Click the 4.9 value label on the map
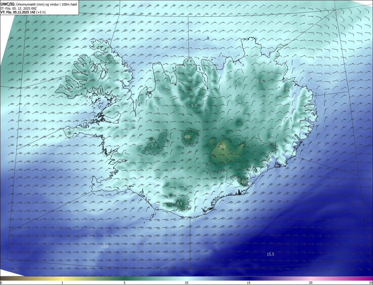Viewport: 373px width, 285px height. 180,203
